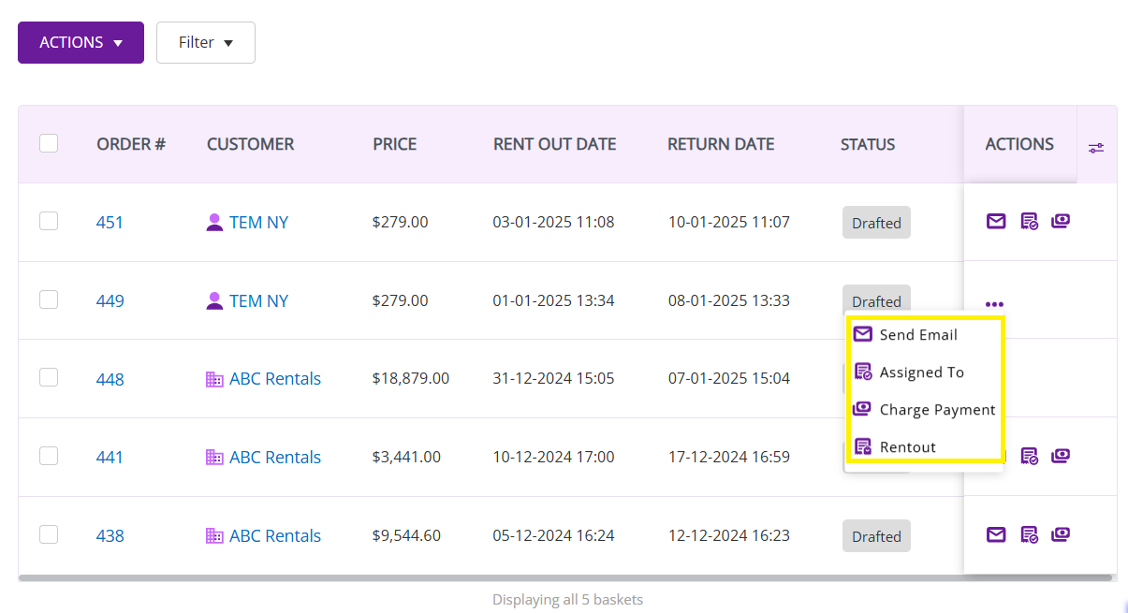Click the horizontal scrollbar below the table
This screenshot has height=613, width=1128.
[565, 578]
